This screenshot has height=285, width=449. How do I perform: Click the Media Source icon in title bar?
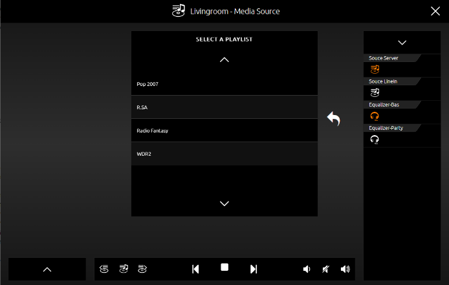[179, 11]
